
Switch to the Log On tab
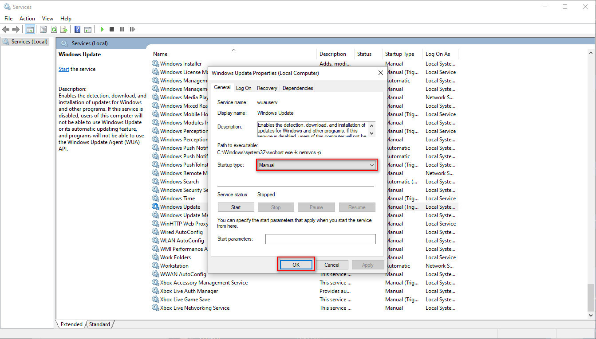pyautogui.click(x=244, y=88)
